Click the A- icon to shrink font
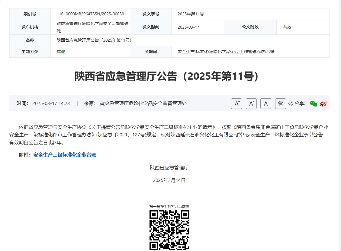Screen dimensions: 341x251 251,103
